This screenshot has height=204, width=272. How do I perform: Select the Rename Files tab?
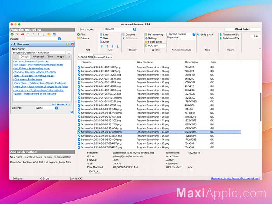click(x=85, y=57)
